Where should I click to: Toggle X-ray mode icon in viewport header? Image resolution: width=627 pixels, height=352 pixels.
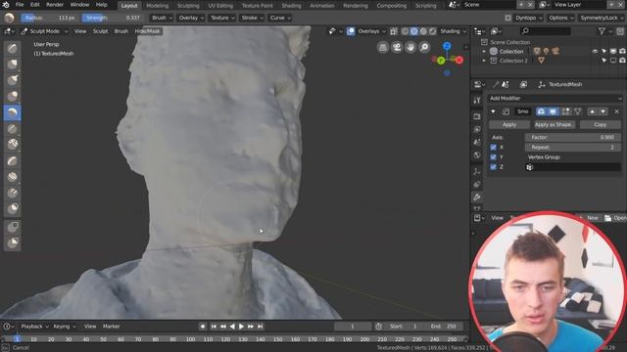(394, 31)
